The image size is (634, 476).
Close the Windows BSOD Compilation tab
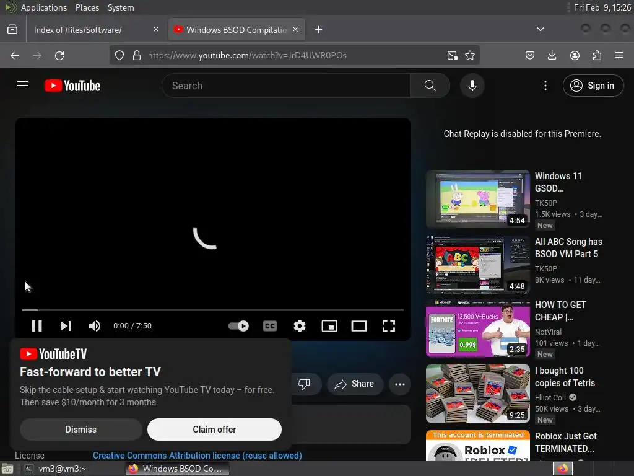pos(295,29)
